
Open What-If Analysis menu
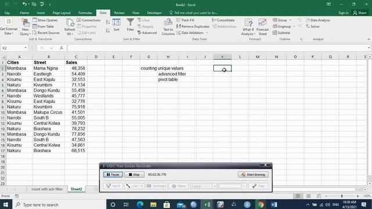tap(248, 27)
